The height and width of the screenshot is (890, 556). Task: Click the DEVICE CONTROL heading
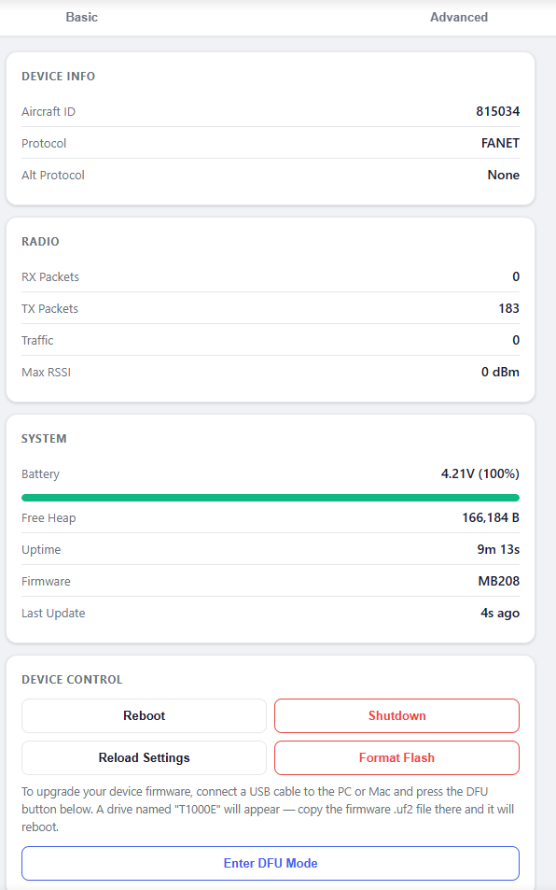pyautogui.click(x=72, y=680)
